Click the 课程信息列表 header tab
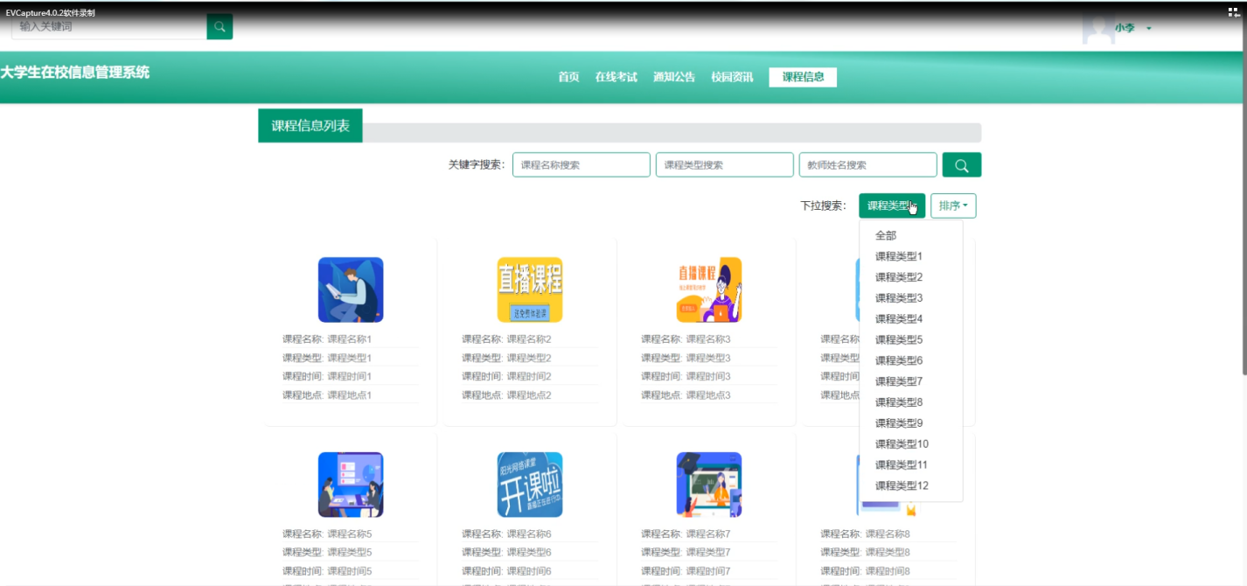 pyautogui.click(x=310, y=126)
